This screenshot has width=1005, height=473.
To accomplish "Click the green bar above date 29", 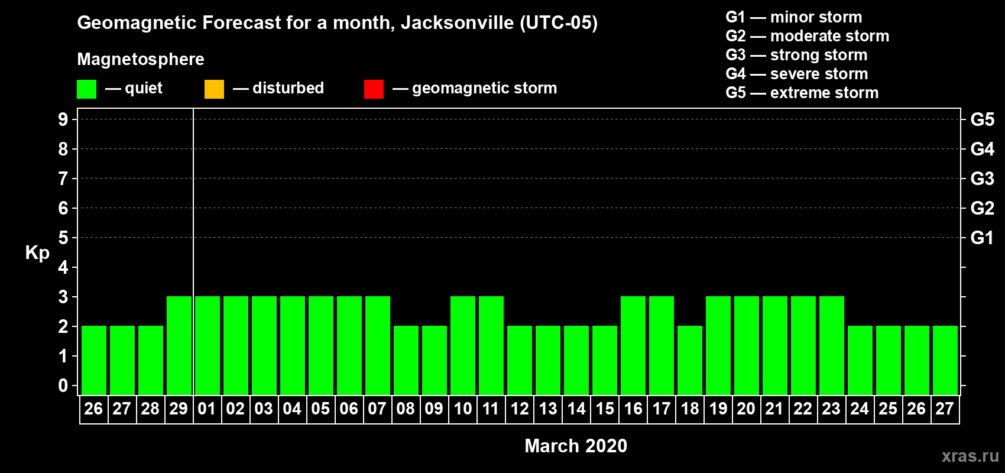I will [179, 345].
